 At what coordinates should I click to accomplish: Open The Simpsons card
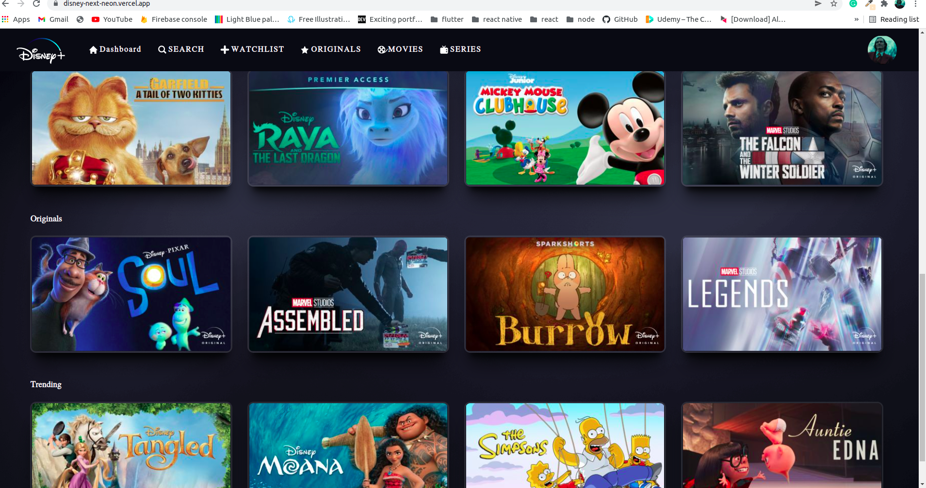[x=565, y=445]
